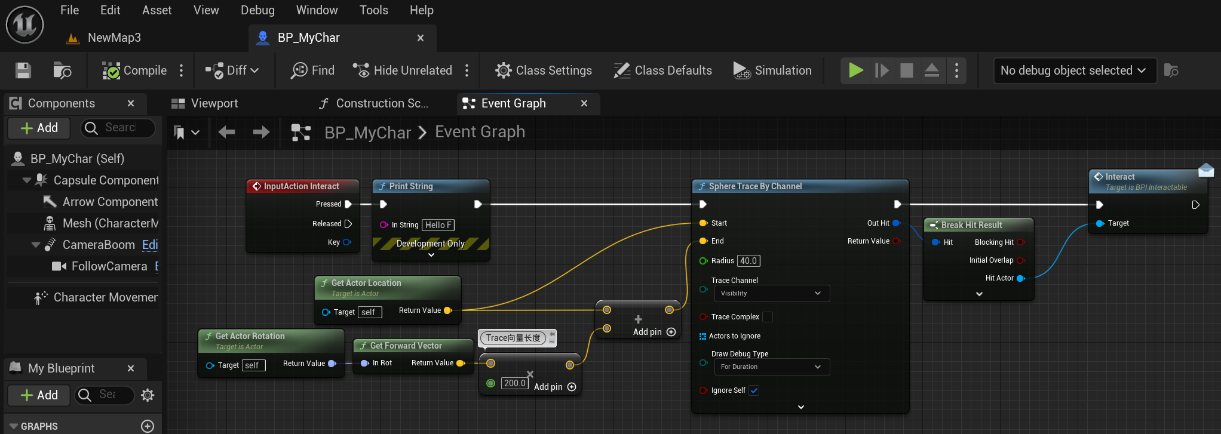Viewport: 1221px width, 434px height.
Task: Browse to asset in Content Browser icon
Action: [x=62, y=70]
